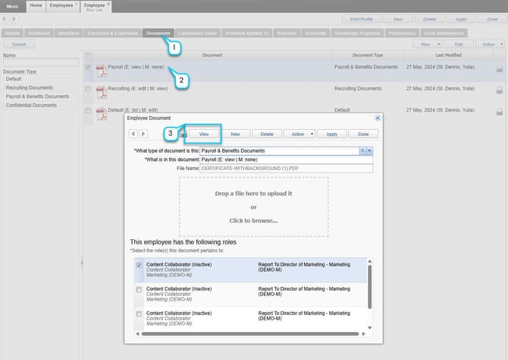The image size is (508, 360).
Task: Click the drop file upload area
Action: [253, 206]
